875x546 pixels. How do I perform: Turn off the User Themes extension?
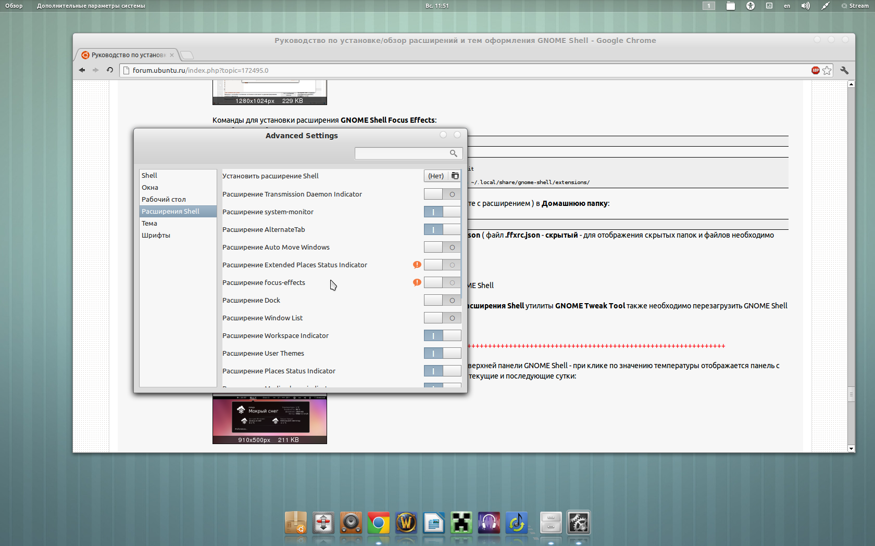[x=442, y=353]
